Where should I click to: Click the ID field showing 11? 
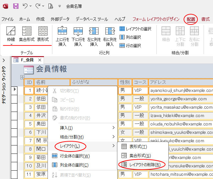pos(29,174)
